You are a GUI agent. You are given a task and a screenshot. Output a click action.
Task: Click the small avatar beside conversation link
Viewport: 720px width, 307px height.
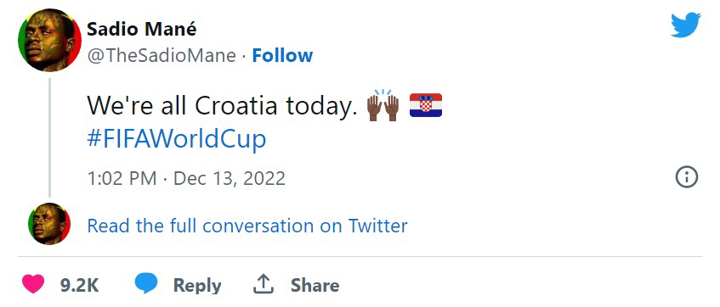[49, 224]
